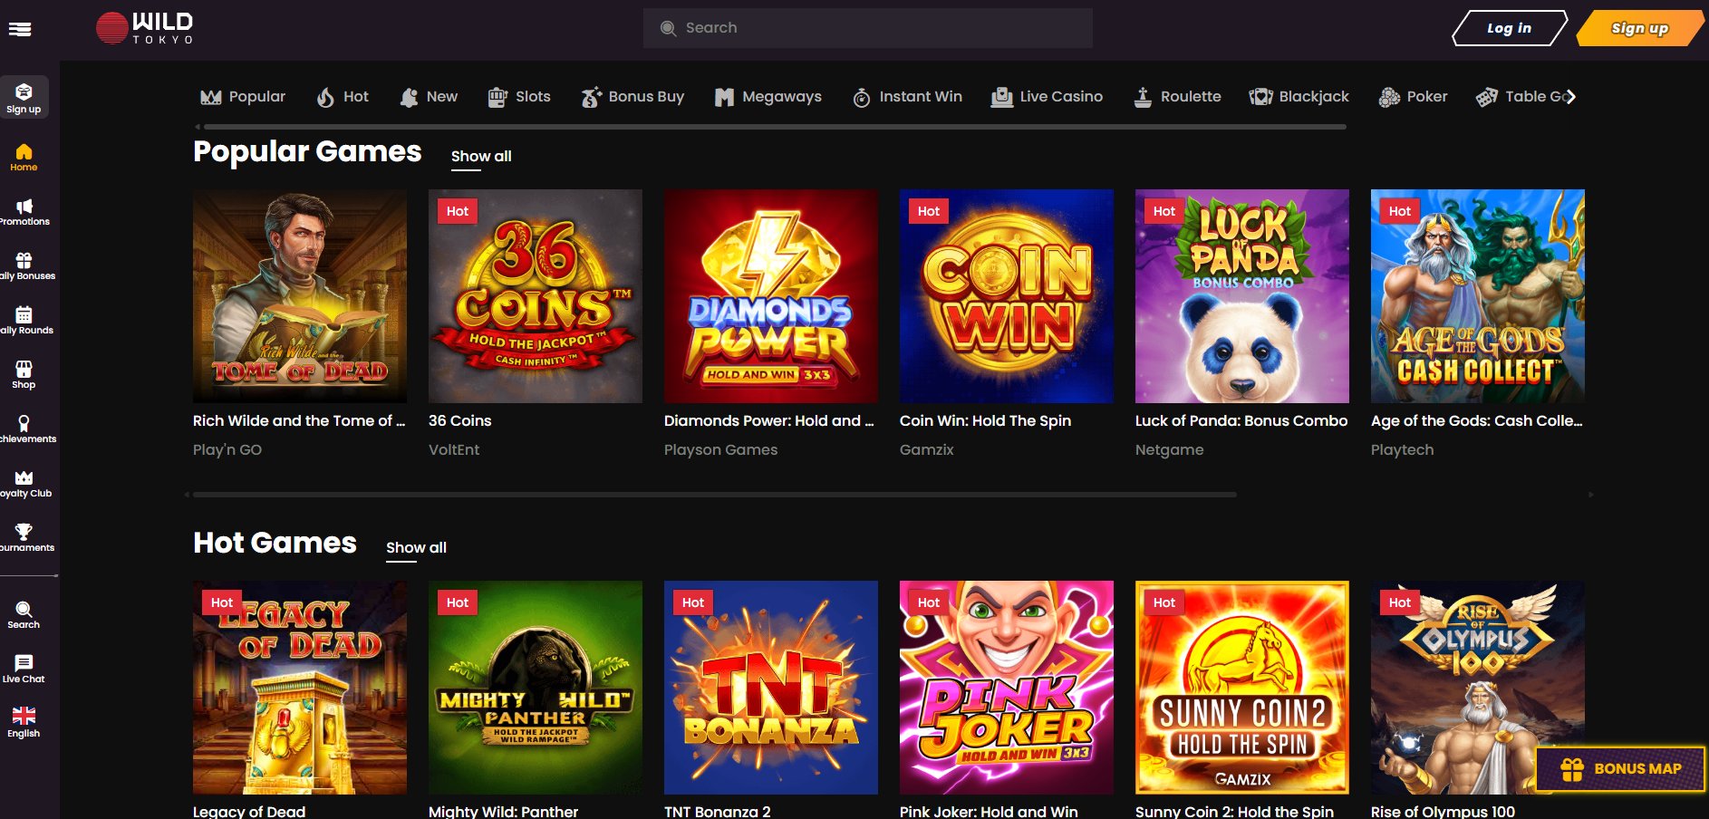
Task: Select the New category tab
Action: (429, 97)
